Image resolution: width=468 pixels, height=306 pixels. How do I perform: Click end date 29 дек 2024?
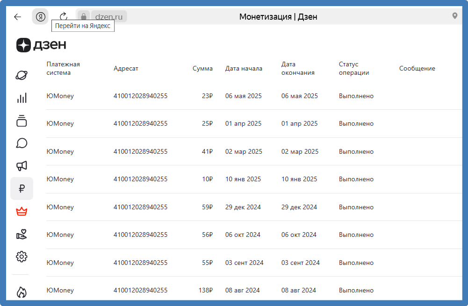[299, 207]
